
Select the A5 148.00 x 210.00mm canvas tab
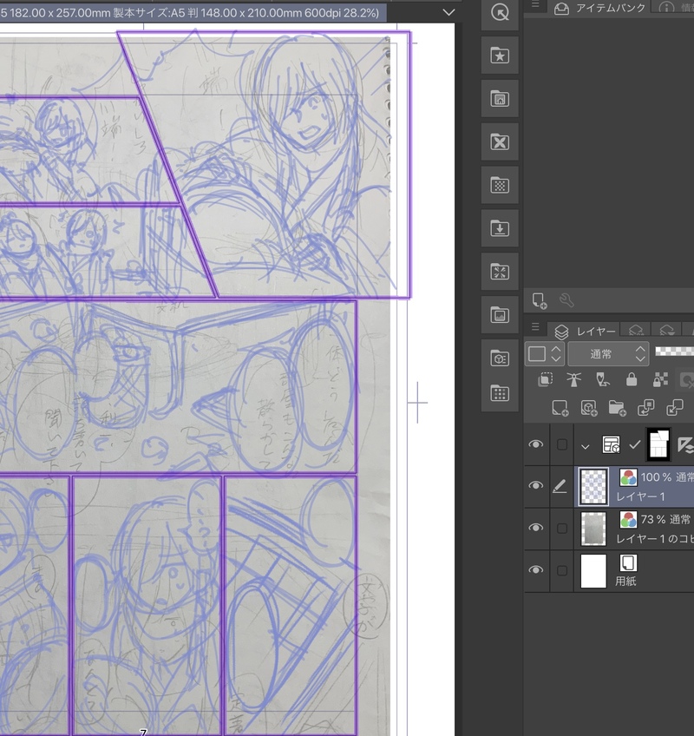click(x=193, y=12)
